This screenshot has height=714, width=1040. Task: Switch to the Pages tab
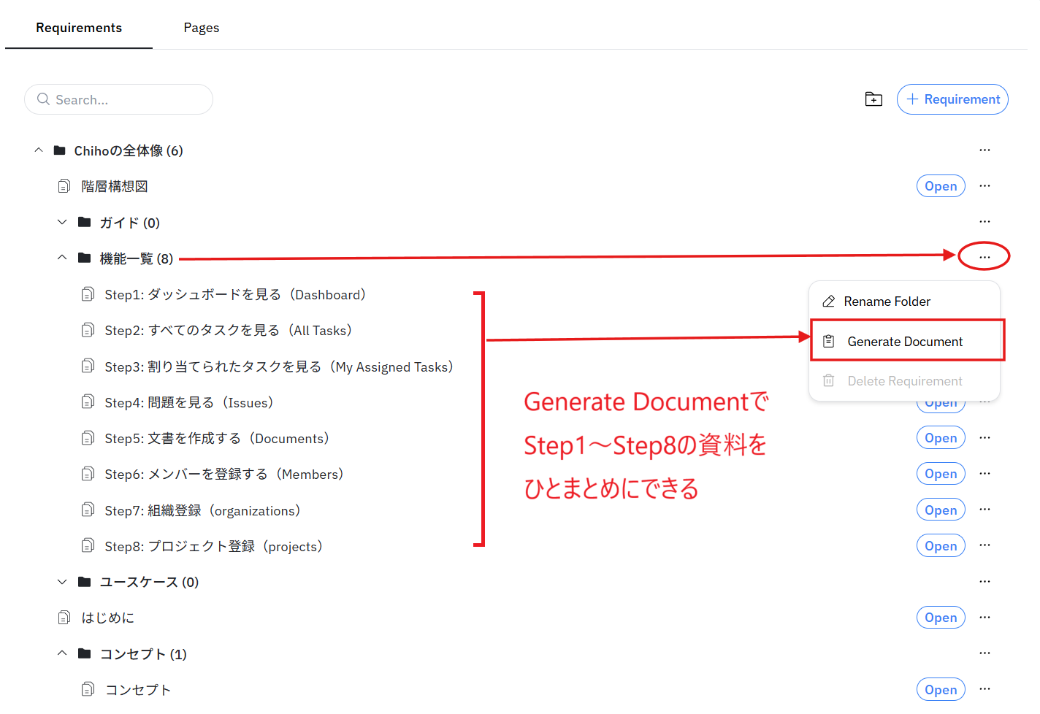(202, 28)
